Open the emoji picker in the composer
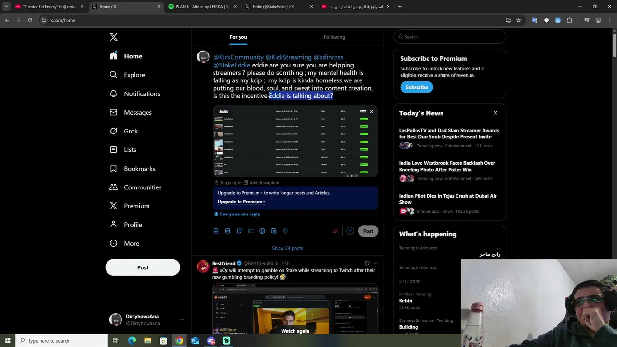Viewport: 617px width, 347px height. [x=262, y=231]
